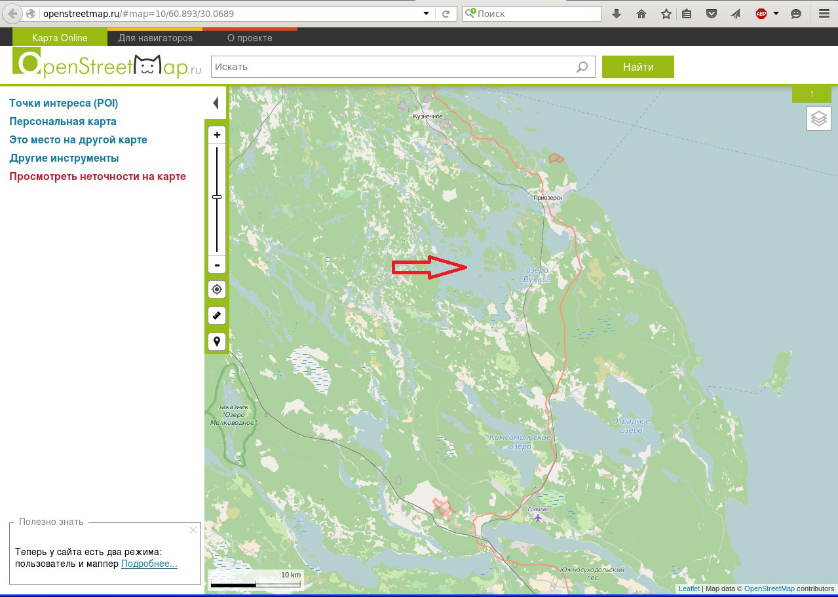The image size is (838, 597).
Task: Open the URL bar history dropdown
Action: tap(426, 14)
